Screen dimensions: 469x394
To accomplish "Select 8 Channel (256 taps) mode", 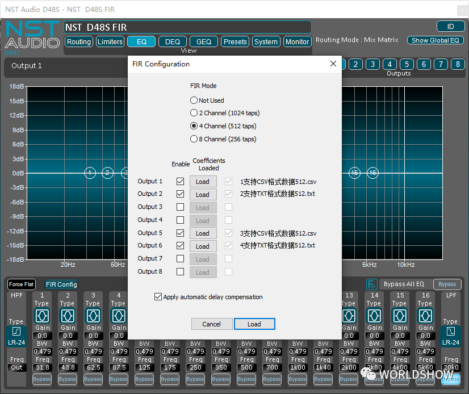I will pyautogui.click(x=194, y=139).
